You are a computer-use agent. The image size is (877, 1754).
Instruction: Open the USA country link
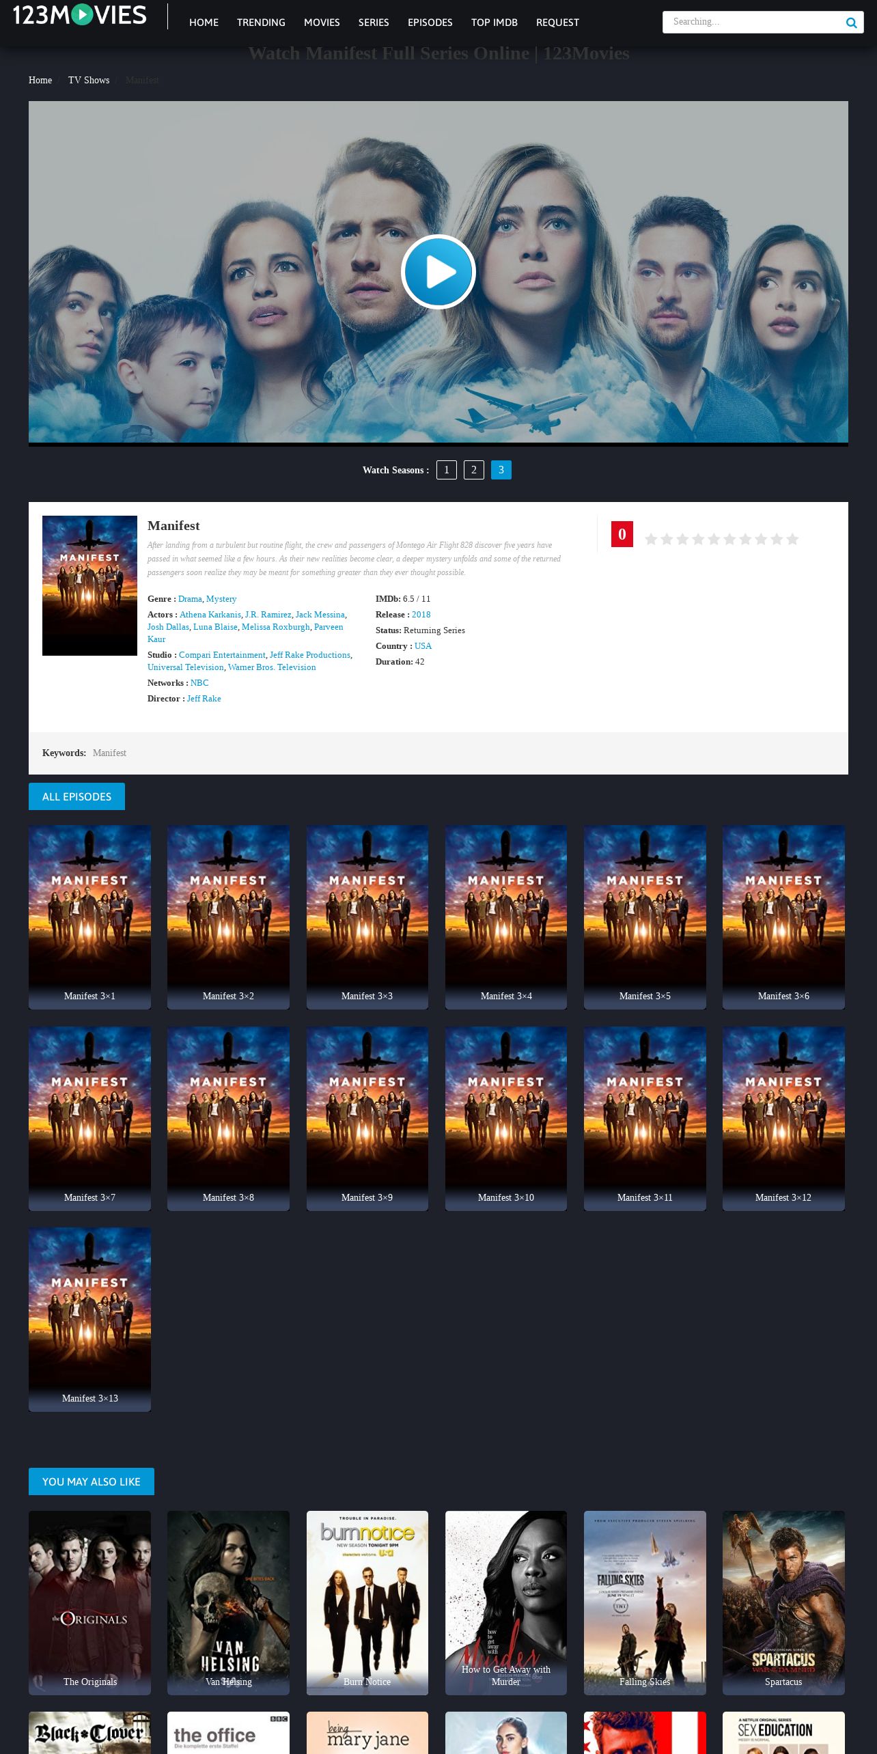click(423, 646)
